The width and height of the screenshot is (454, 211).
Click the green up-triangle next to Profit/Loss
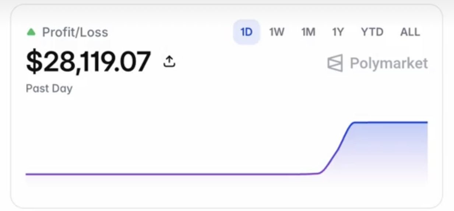pyautogui.click(x=31, y=32)
